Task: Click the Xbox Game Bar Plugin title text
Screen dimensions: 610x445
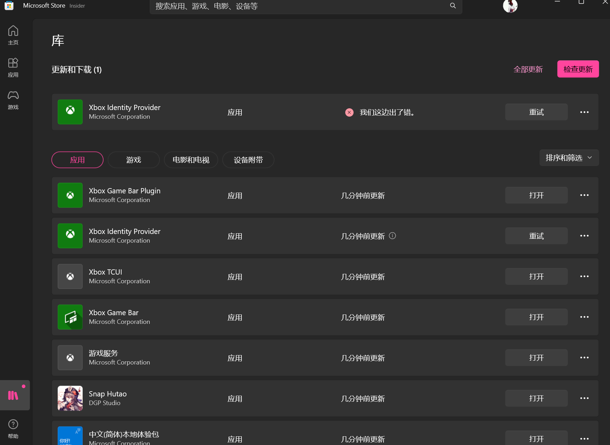Action: click(x=124, y=191)
